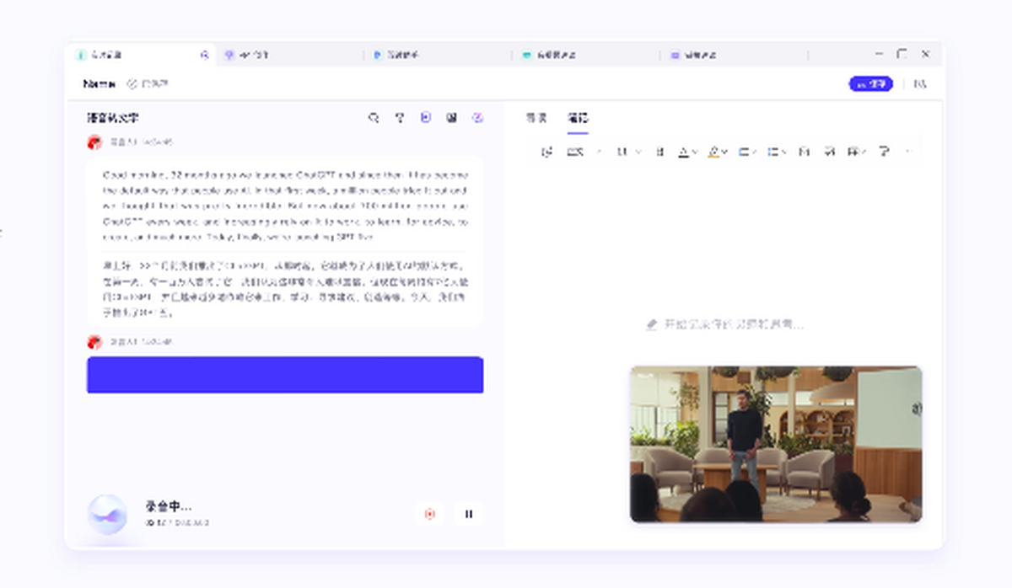Click the icon right of the purple button
The height and width of the screenshot is (588, 1012).
coord(920,84)
